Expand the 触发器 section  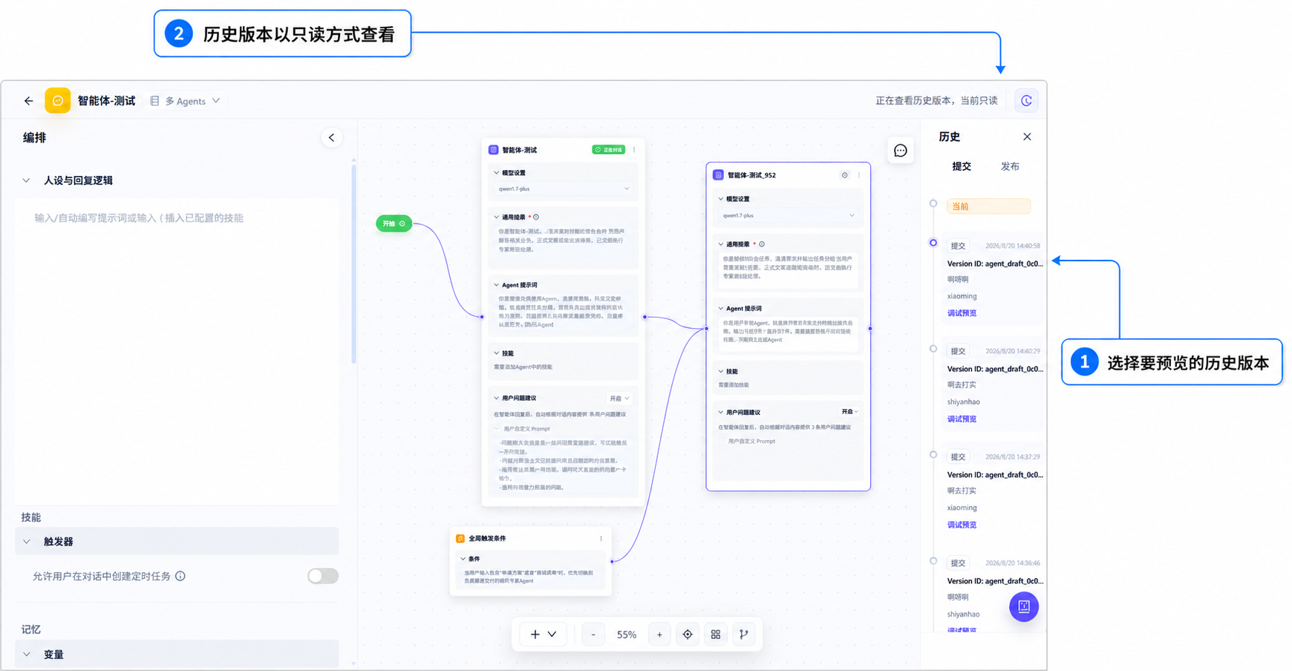177,542
